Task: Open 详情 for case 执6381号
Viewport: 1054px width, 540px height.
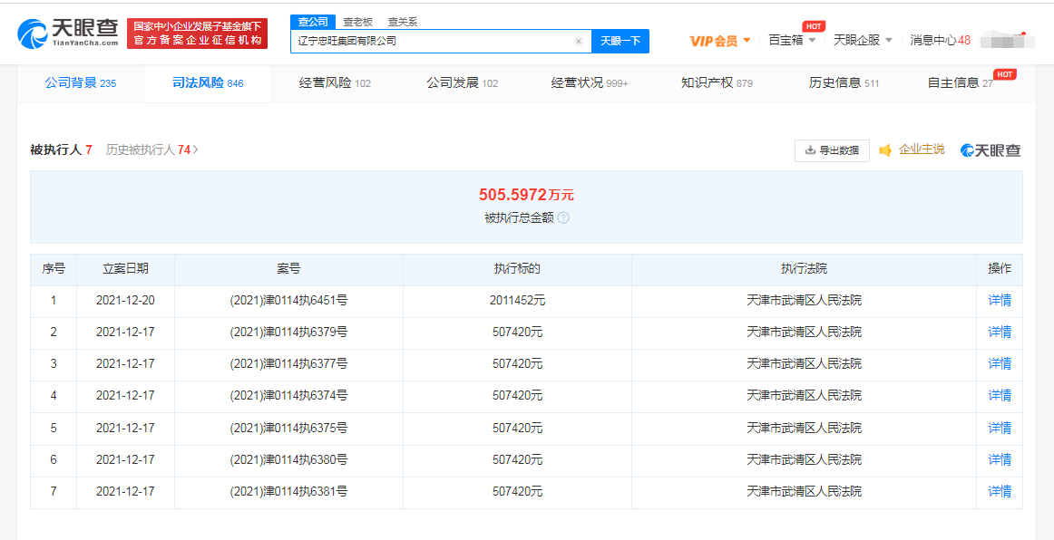Action: pyautogui.click(x=1000, y=491)
